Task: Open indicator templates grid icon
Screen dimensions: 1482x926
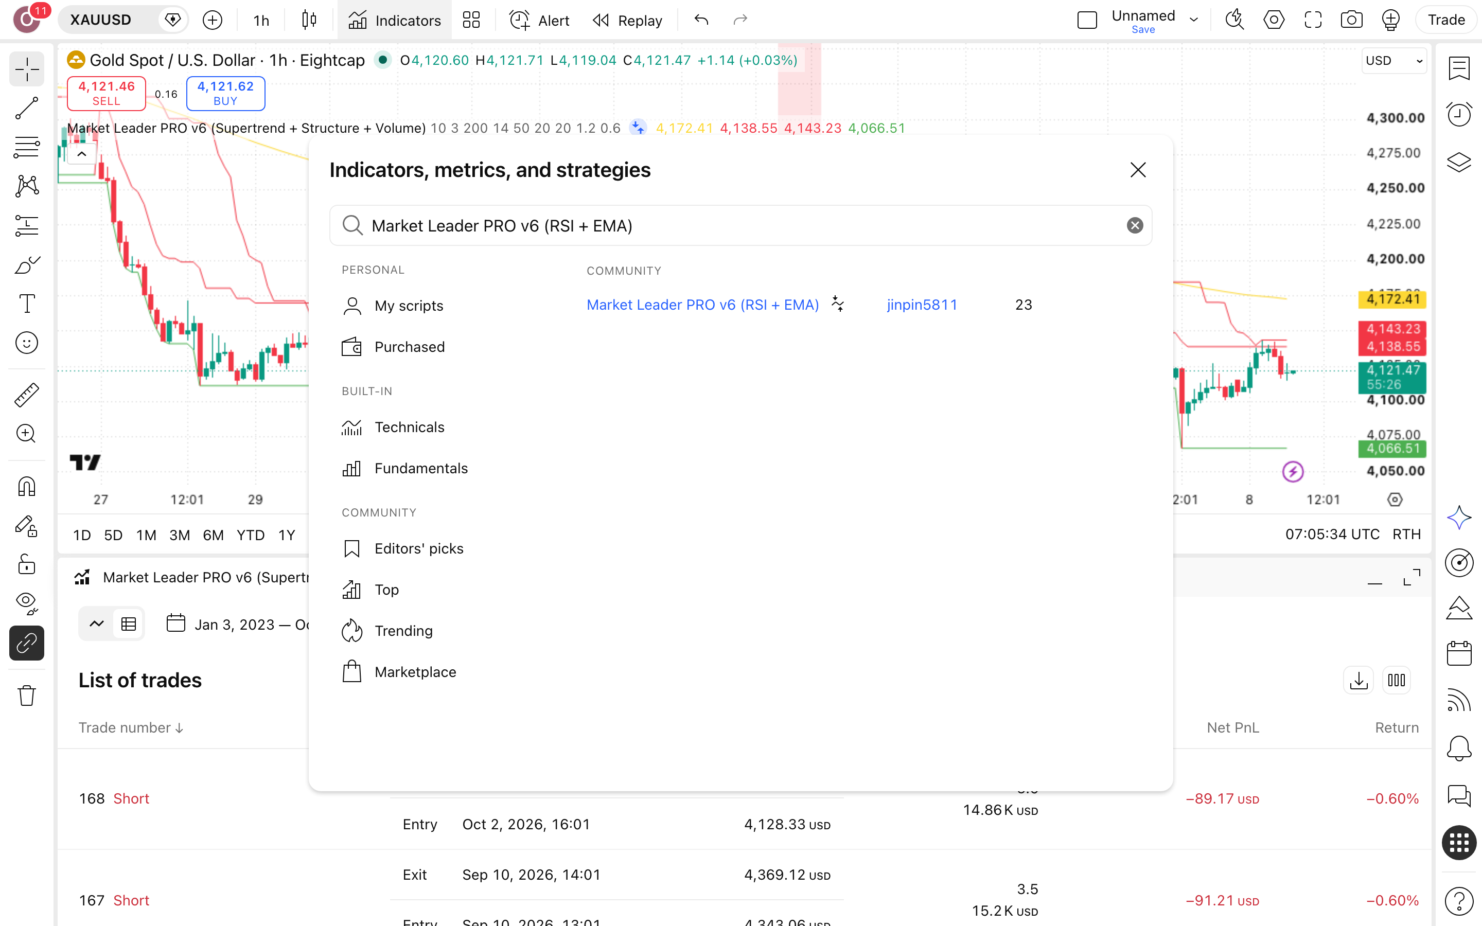Action: click(471, 20)
